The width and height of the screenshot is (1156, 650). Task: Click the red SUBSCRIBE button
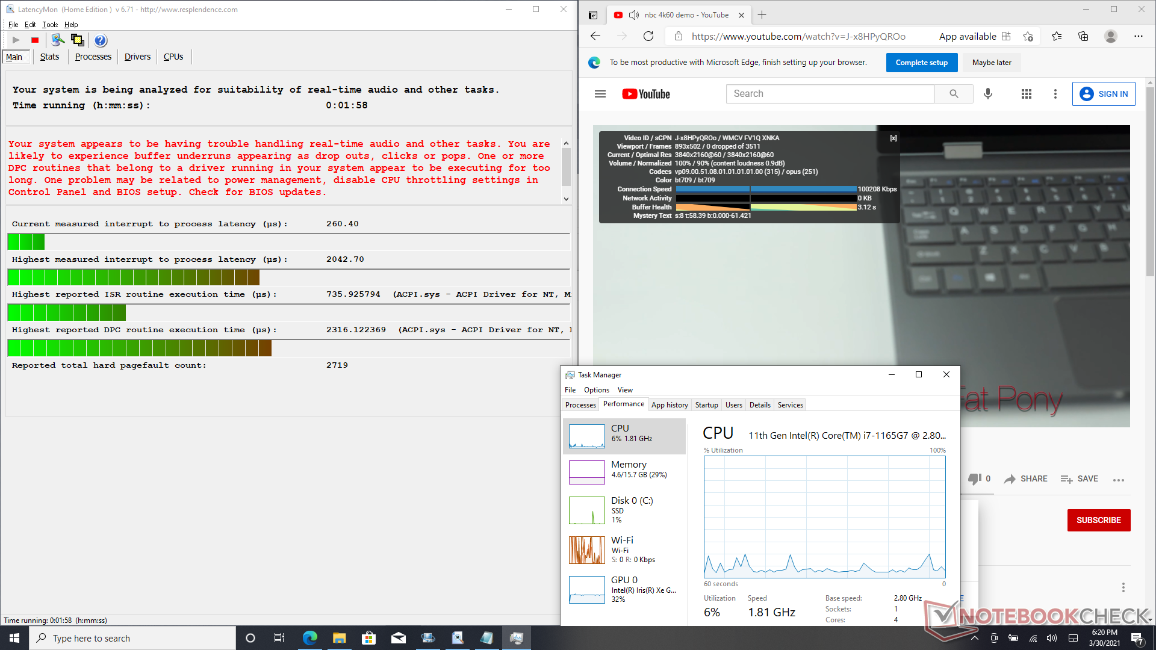(x=1098, y=520)
